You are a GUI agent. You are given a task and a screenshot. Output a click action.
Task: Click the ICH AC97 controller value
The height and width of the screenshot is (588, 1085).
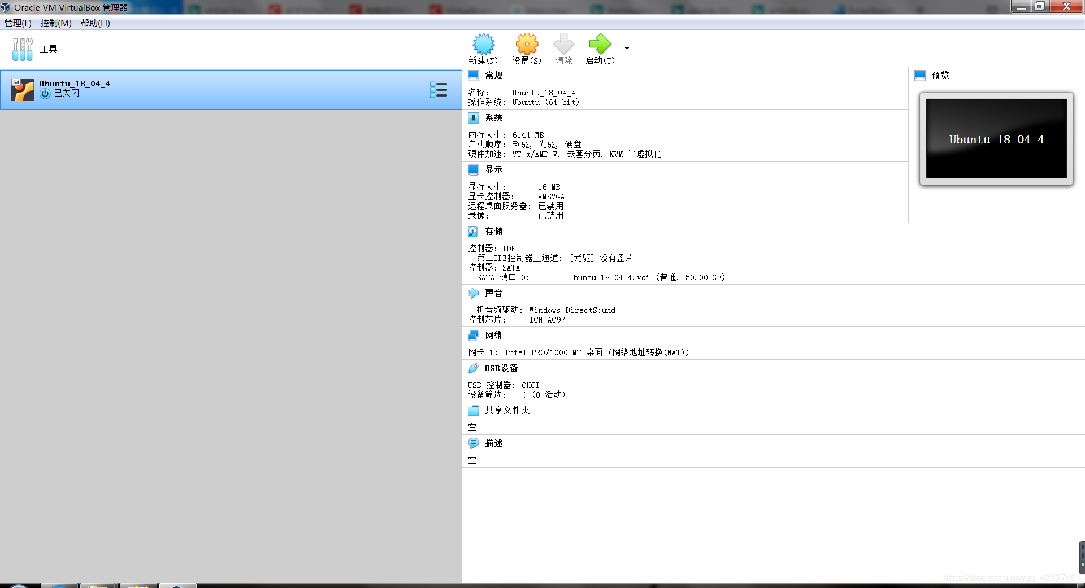tap(547, 320)
